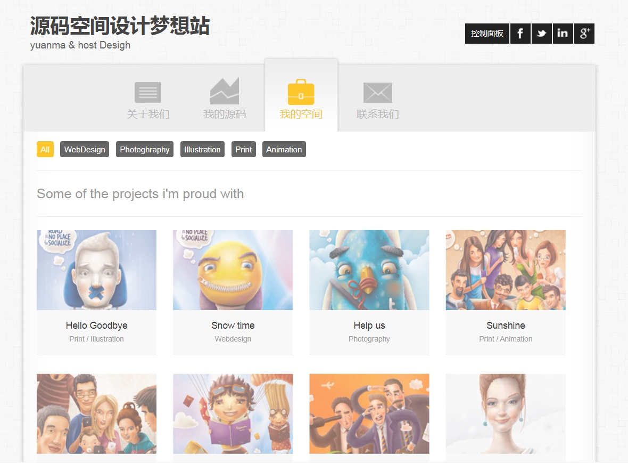628x463 pixels.
Task: Click the Webdesign caption under Snow time
Action: pos(233,339)
